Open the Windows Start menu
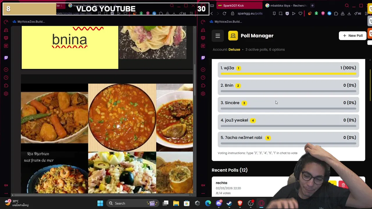The image size is (372, 209). tap(100, 203)
